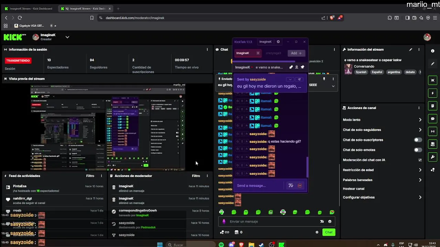Expand the pinned message chevron in dashboard chat
This screenshot has height=247, width=440.
[333, 86]
